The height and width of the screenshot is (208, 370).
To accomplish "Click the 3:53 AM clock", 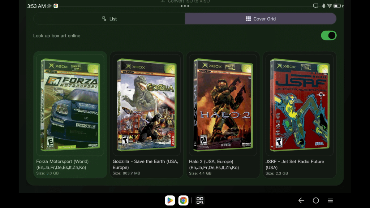I will 36,6.
